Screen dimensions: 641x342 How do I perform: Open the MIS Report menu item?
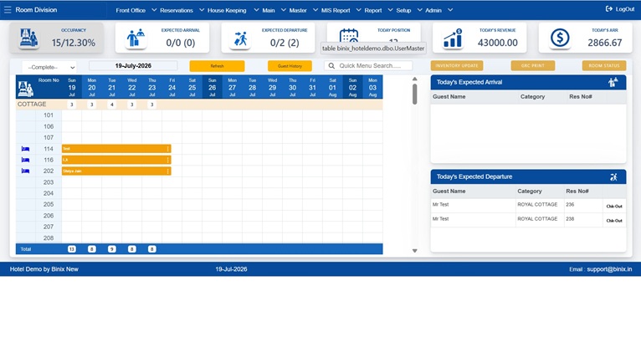pyautogui.click(x=336, y=10)
